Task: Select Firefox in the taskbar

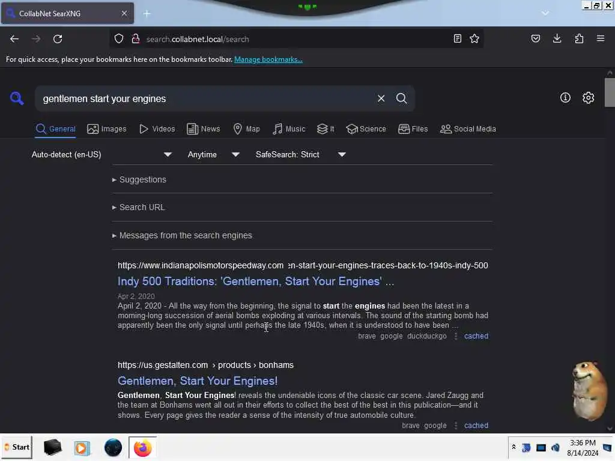Action: point(143,448)
